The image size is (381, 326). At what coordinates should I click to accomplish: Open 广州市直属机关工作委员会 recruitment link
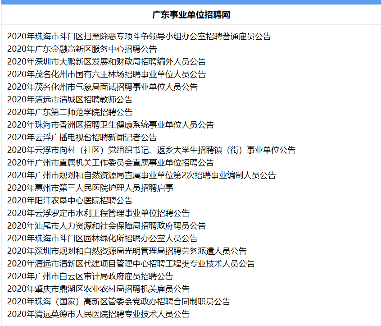(x=110, y=163)
